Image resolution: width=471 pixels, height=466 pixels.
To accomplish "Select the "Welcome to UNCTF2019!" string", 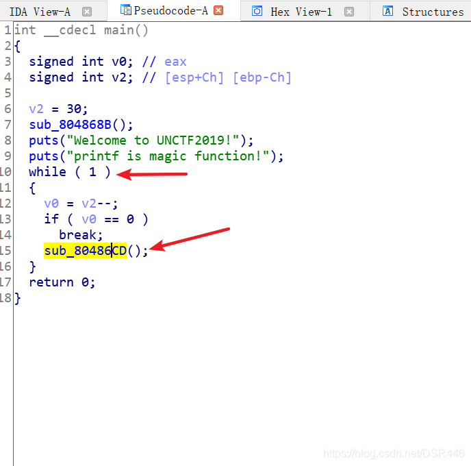I will pos(153,140).
